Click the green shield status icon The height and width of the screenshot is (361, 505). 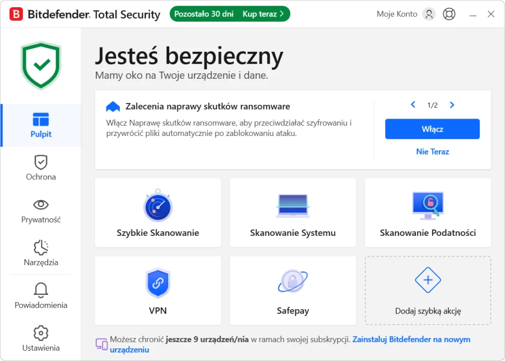(x=41, y=65)
